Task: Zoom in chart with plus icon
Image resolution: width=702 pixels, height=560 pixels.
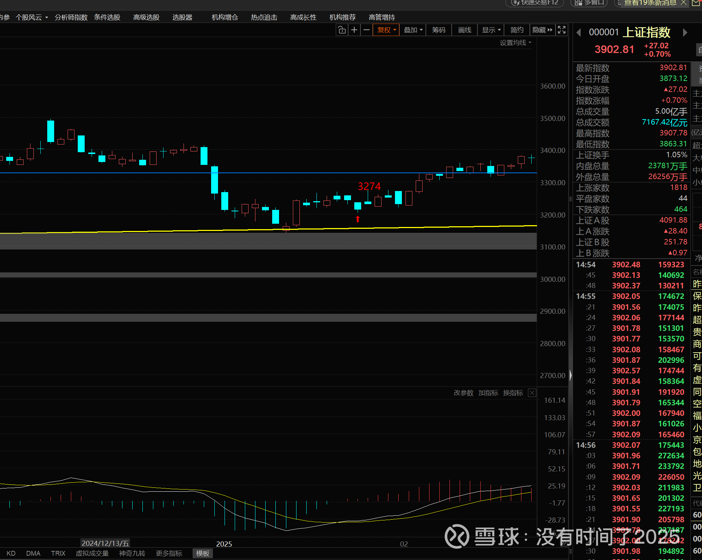Action: click(354, 30)
